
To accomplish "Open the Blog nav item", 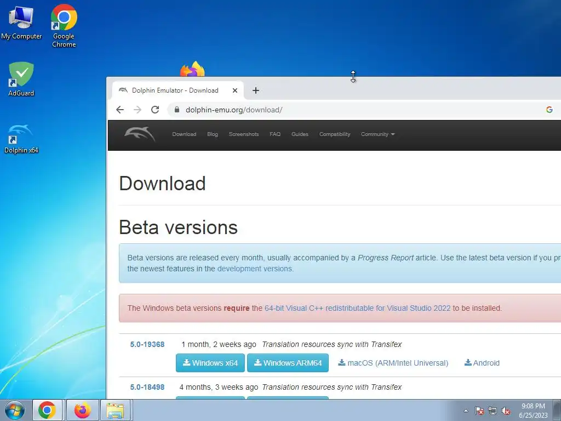I will tap(213, 134).
